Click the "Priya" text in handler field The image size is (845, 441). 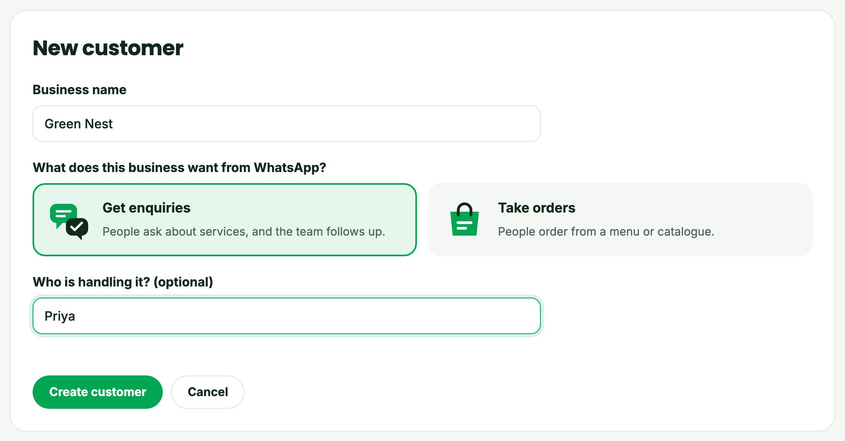(60, 316)
